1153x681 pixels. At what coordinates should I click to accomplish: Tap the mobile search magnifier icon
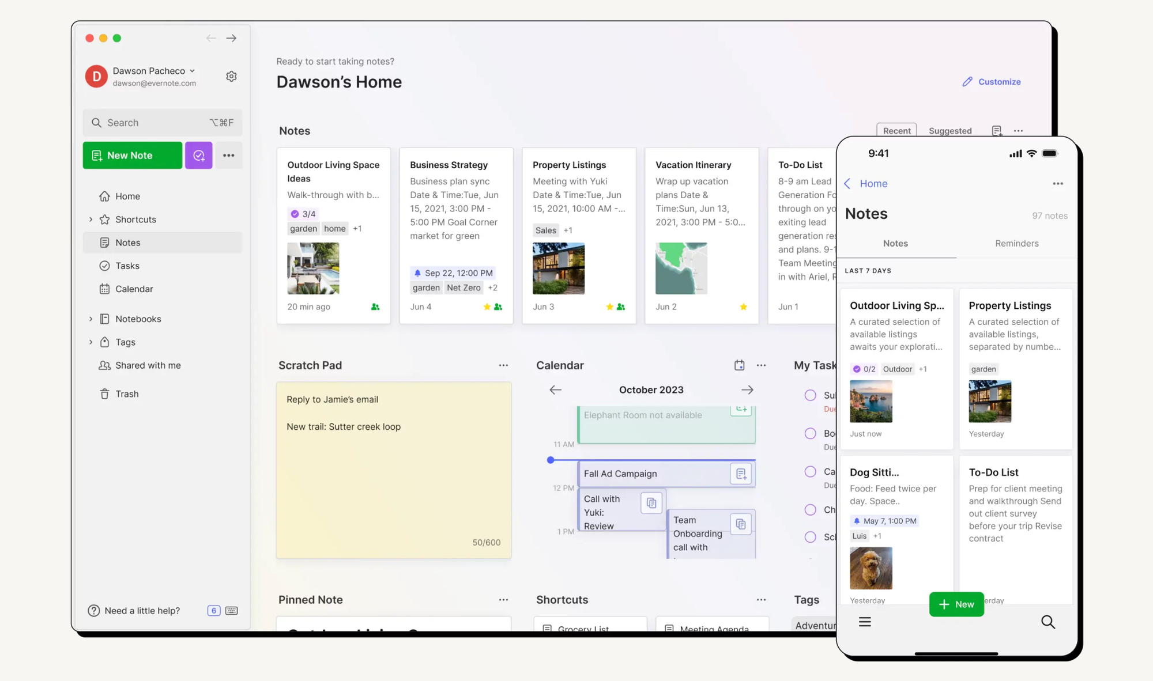[x=1048, y=622]
